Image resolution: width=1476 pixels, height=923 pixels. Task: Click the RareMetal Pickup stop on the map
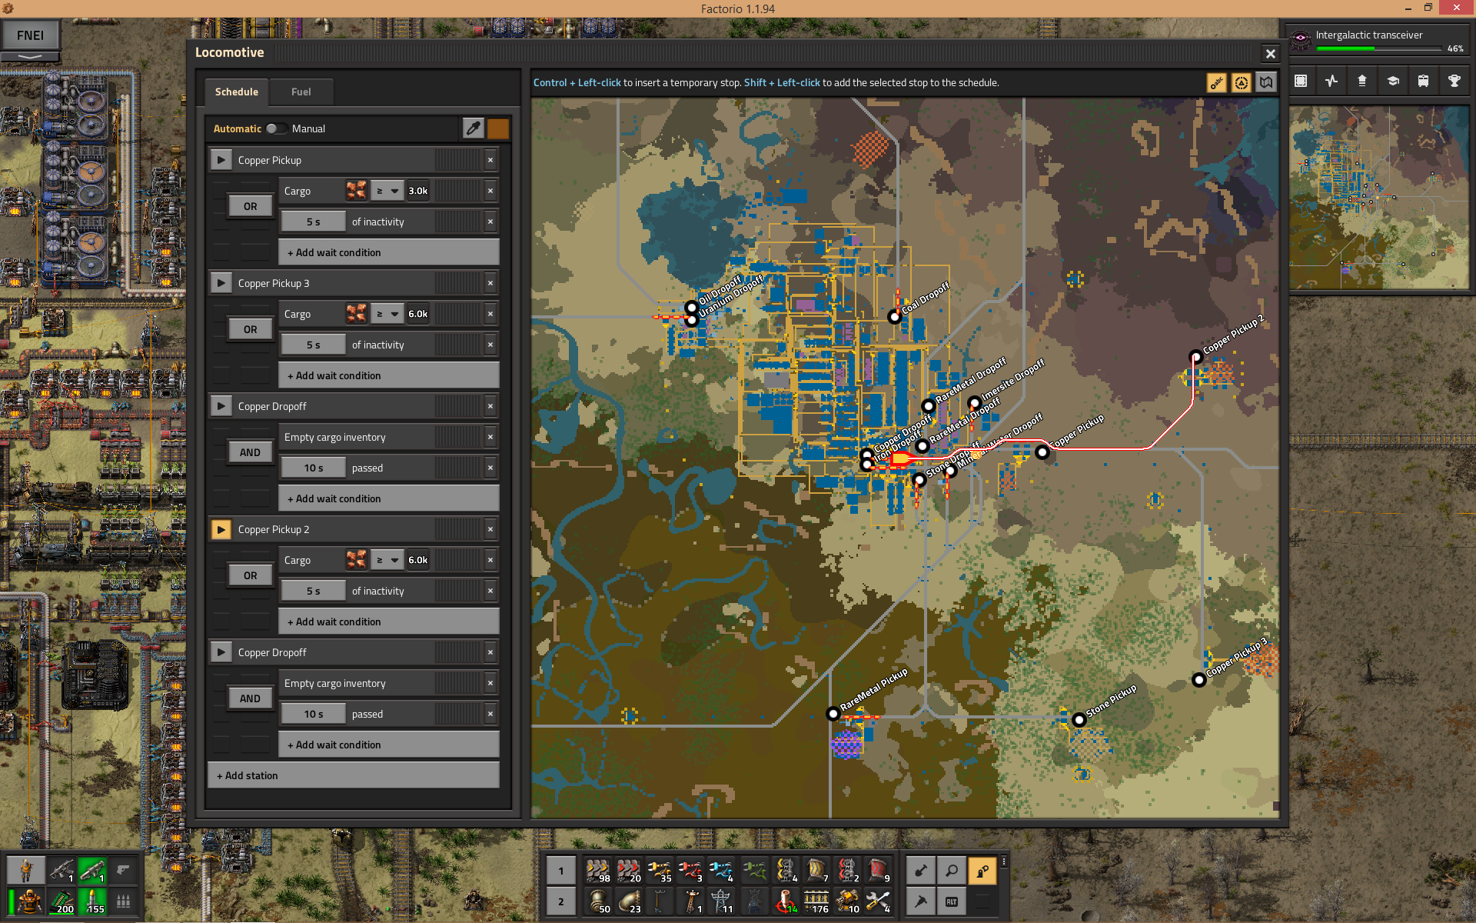pyautogui.click(x=833, y=714)
